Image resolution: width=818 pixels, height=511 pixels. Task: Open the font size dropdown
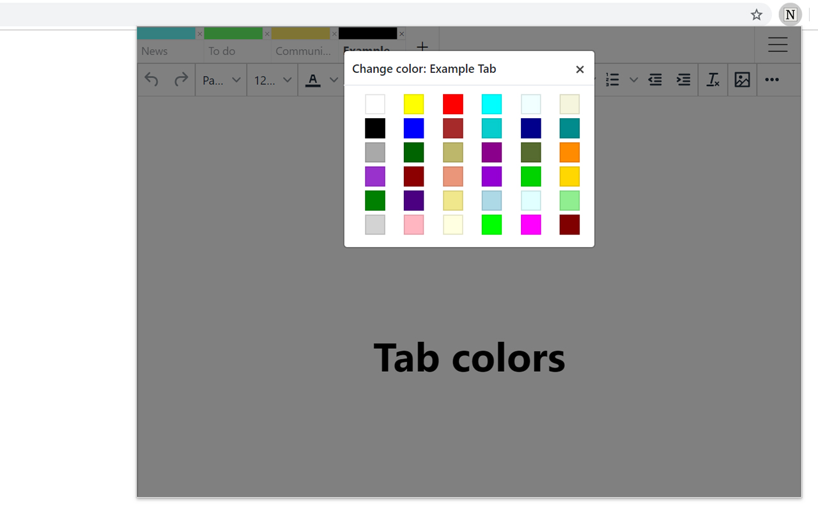coord(272,80)
